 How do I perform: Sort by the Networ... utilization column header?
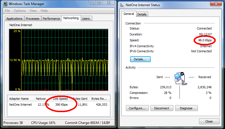[43, 99]
